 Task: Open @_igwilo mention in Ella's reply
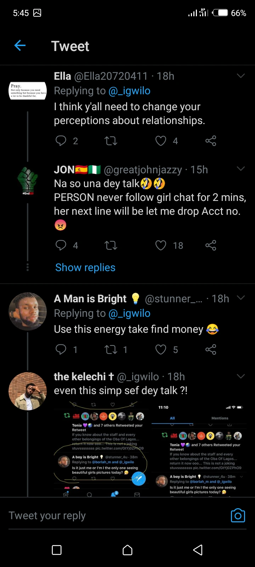point(129,91)
